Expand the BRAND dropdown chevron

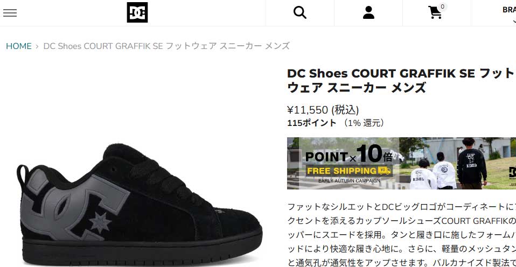[x=514, y=20]
